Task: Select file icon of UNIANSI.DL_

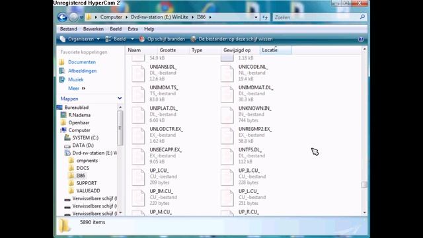Action: pyautogui.click(x=138, y=73)
